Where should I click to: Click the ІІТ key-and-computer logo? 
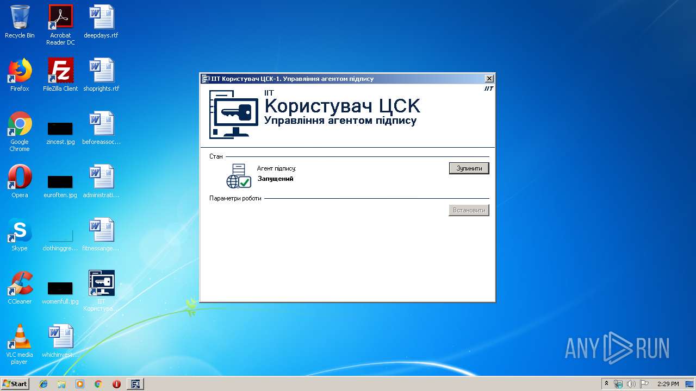pos(234,115)
